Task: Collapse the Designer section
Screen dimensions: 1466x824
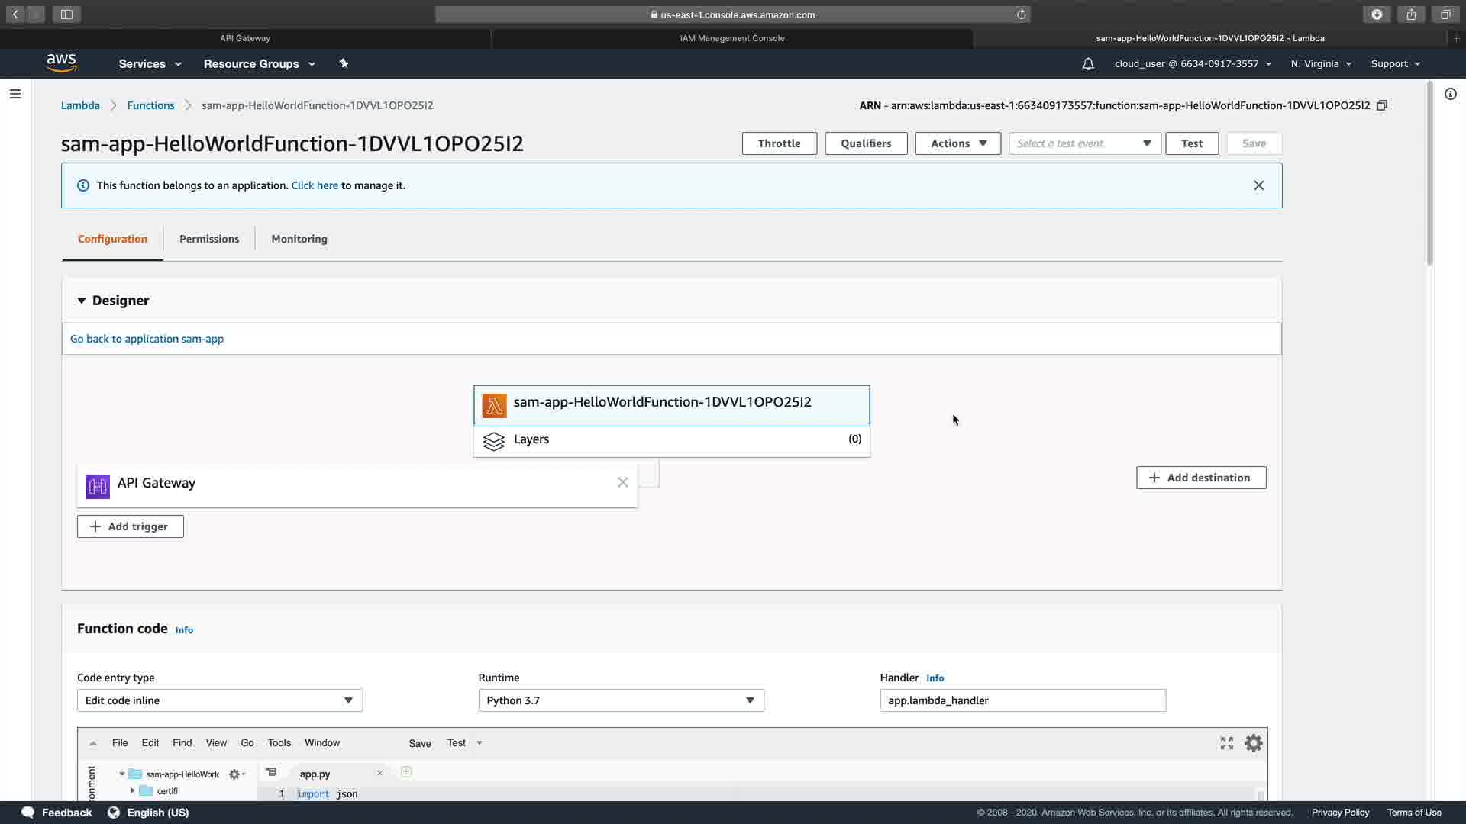Action: click(x=82, y=301)
